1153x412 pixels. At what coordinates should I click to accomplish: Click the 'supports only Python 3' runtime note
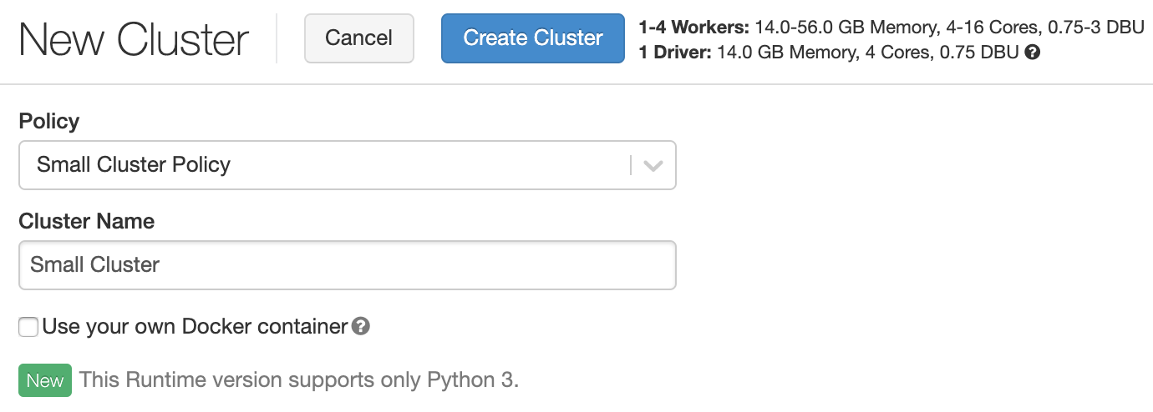[x=299, y=380]
